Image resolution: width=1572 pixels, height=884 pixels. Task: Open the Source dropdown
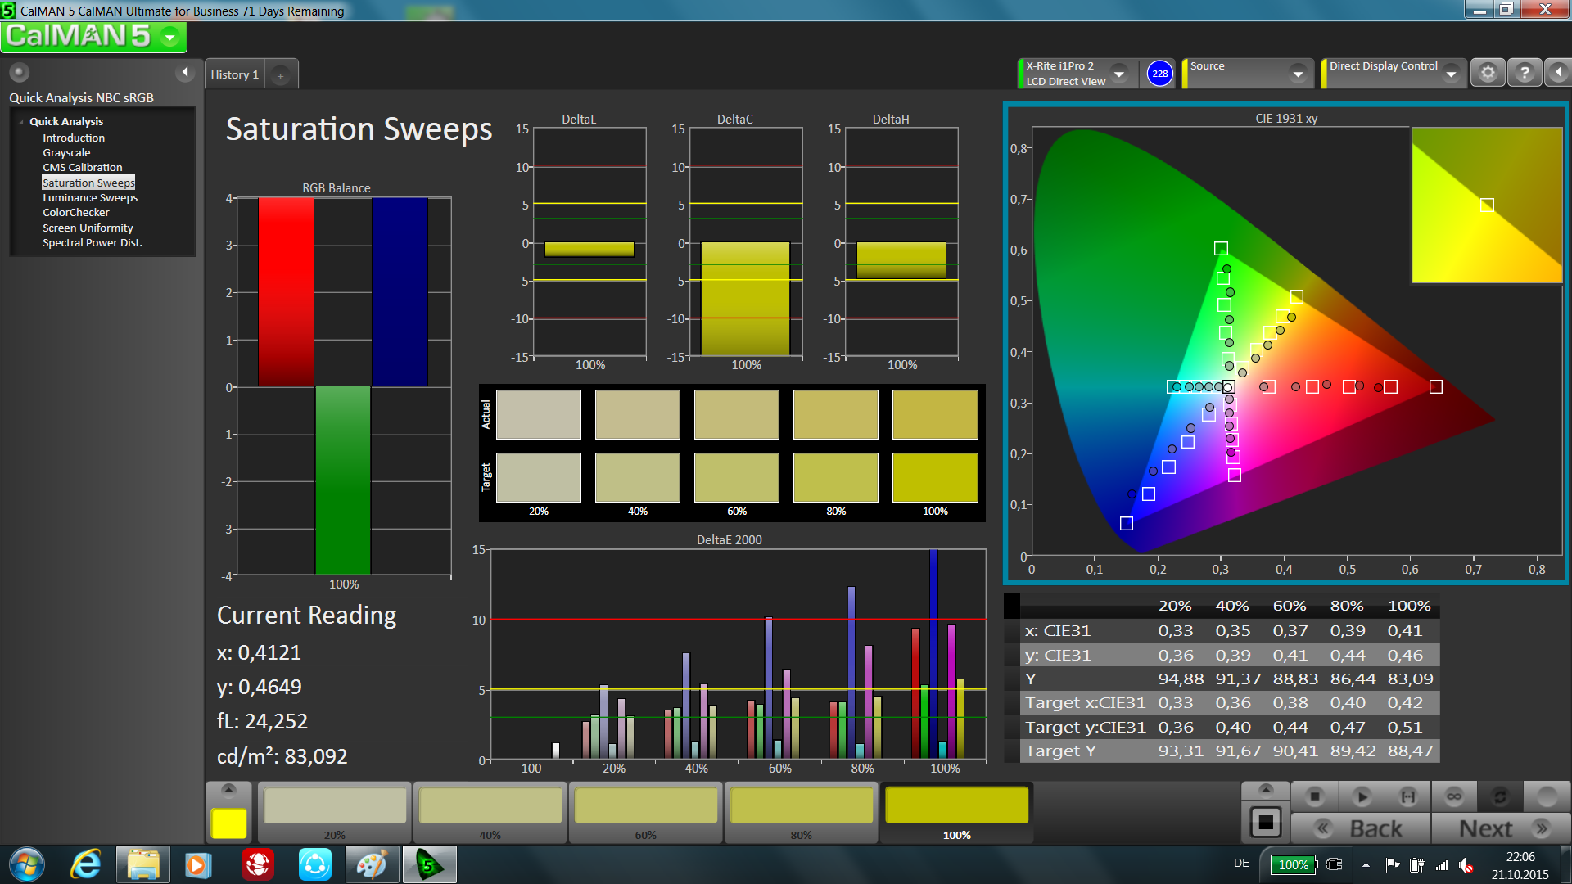coord(1298,74)
